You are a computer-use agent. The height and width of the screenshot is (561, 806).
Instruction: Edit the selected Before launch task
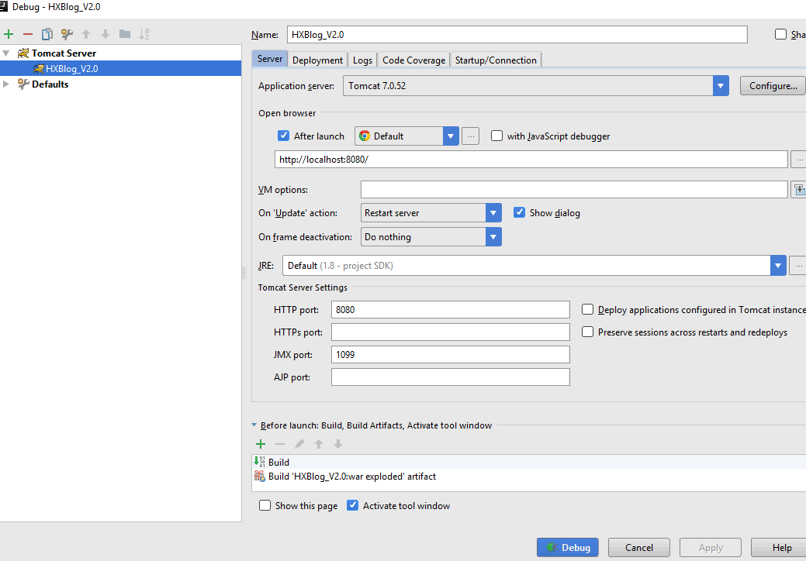(299, 444)
